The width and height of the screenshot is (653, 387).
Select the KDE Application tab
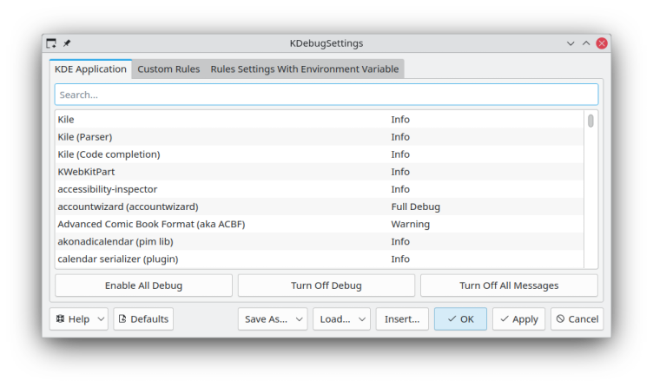pos(90,69)
